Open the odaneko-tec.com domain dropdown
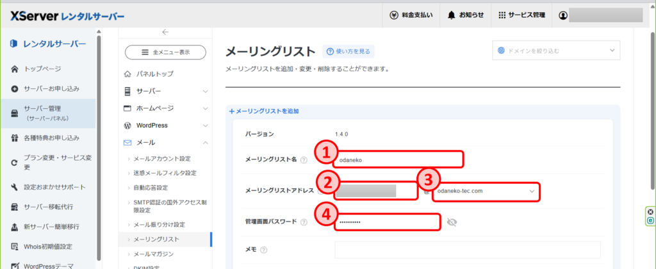The height and width of the screenshot is (269, 656). pyautogui.click(x=485, y=191)
